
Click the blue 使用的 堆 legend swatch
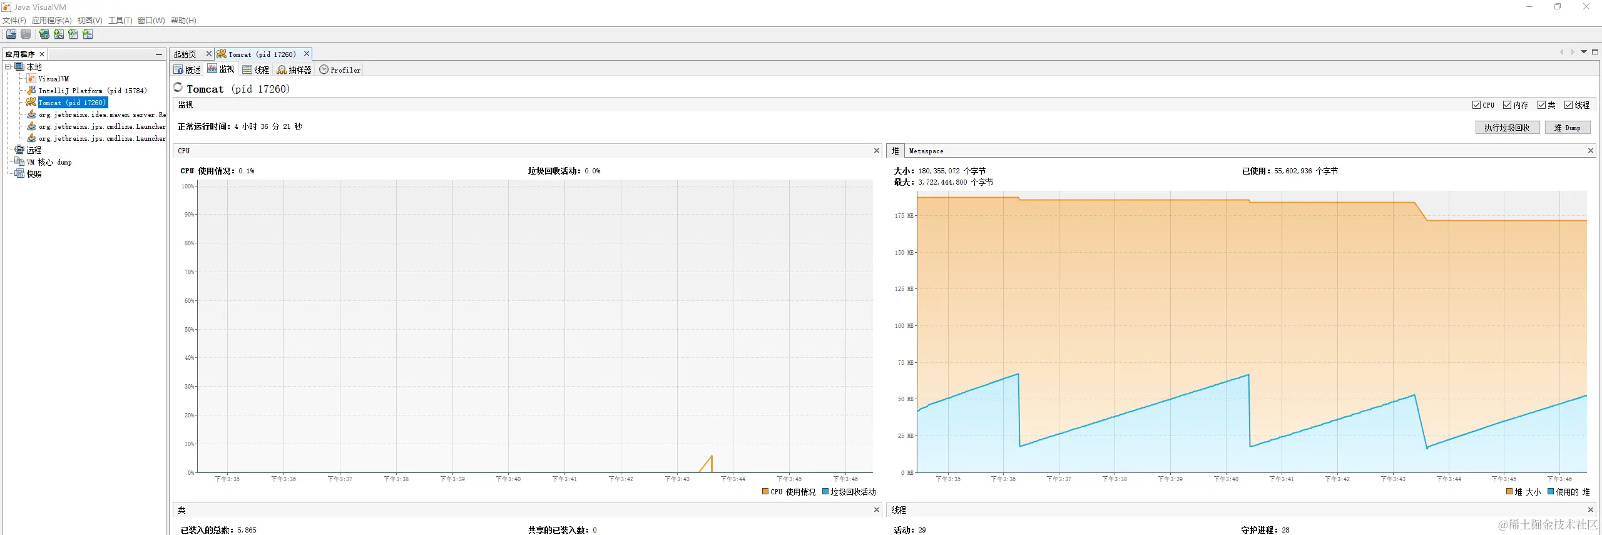[1551, 492]
